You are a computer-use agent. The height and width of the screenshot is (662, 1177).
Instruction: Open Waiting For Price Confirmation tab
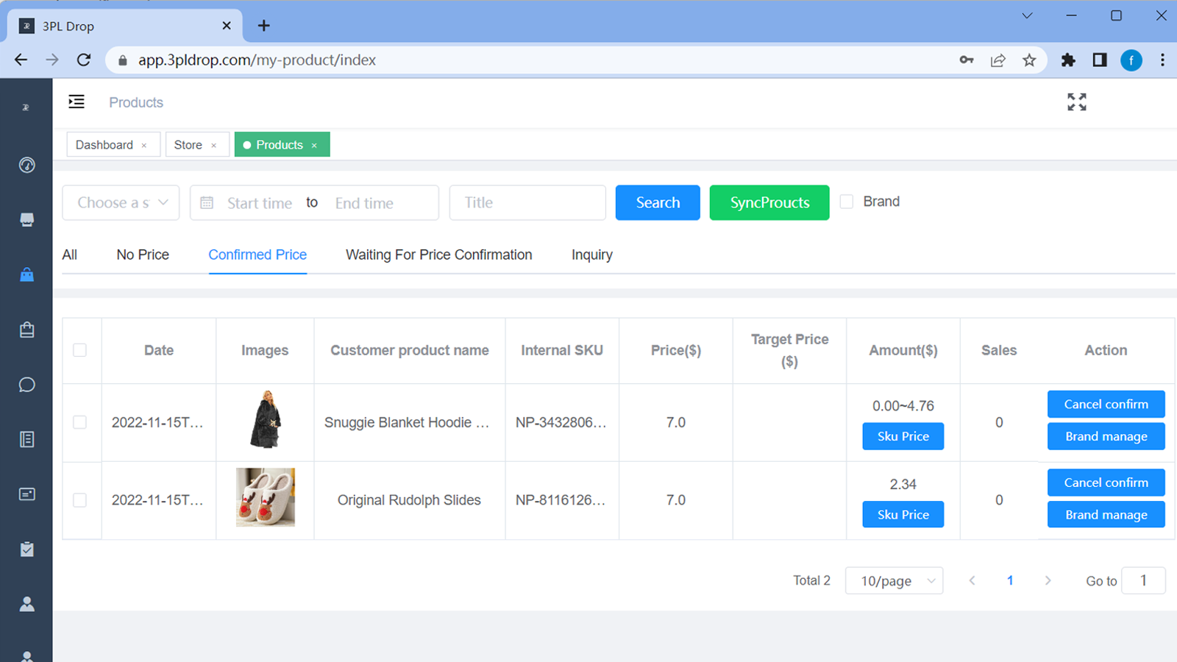(x=438, y=255)
